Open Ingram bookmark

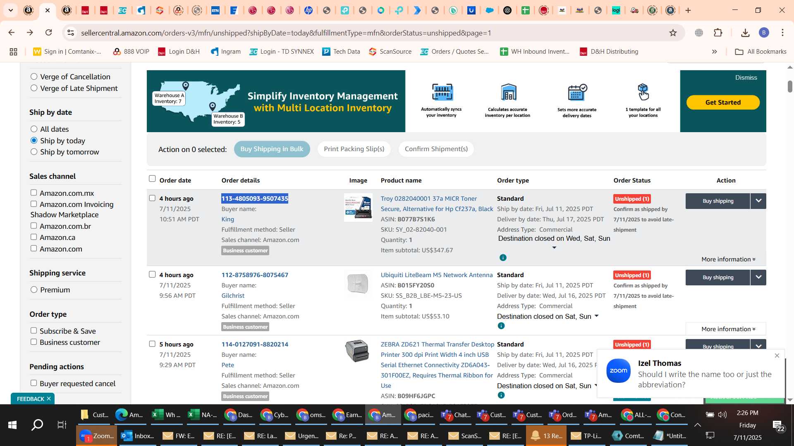click(x=225, y=52)
